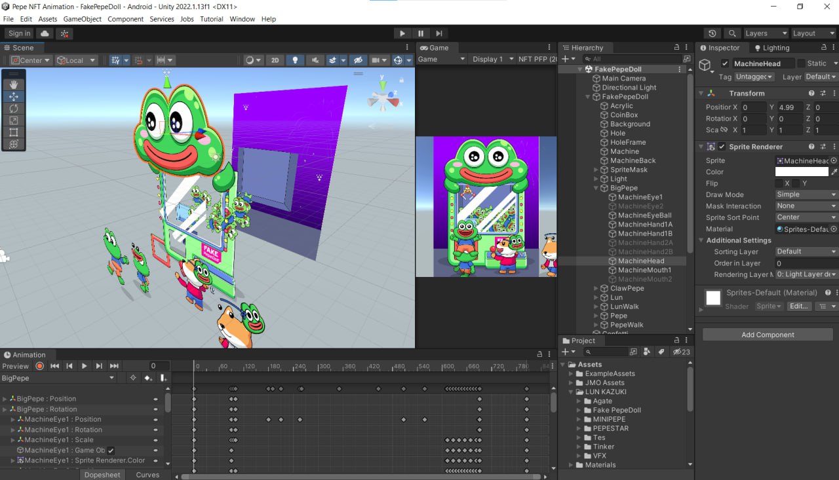839x480 pixels.
Task: Toggle 2D view mode
Action: coord(275,60)
